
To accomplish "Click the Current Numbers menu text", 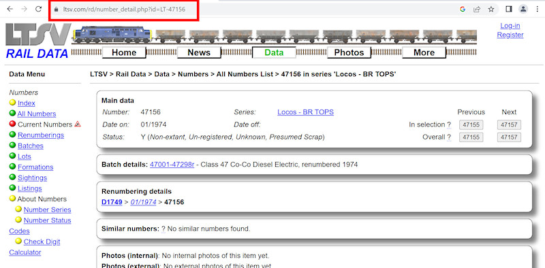I will tap(45, 124).
